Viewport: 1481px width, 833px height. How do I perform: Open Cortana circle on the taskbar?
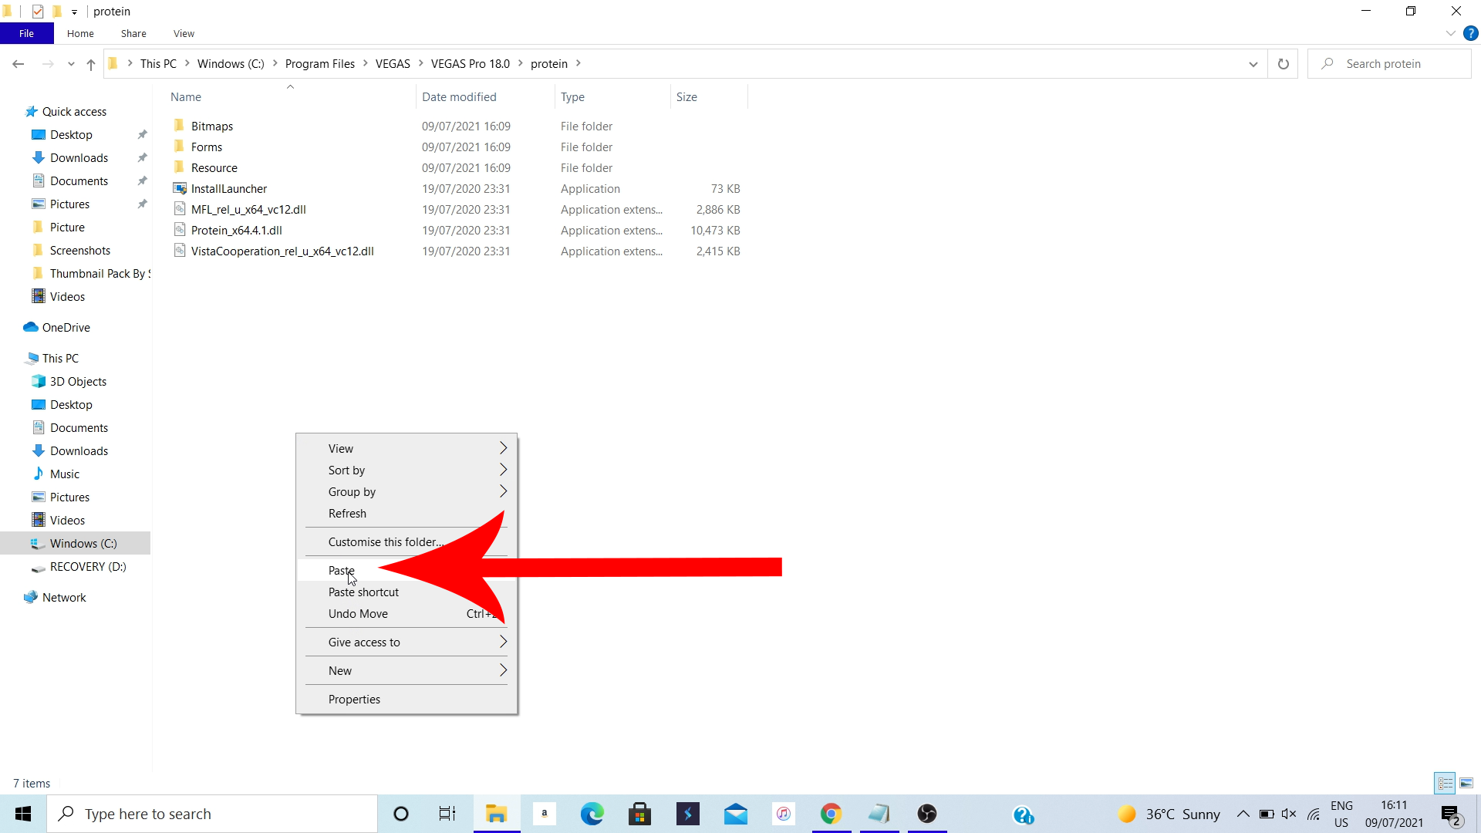(x=401, y=814)
